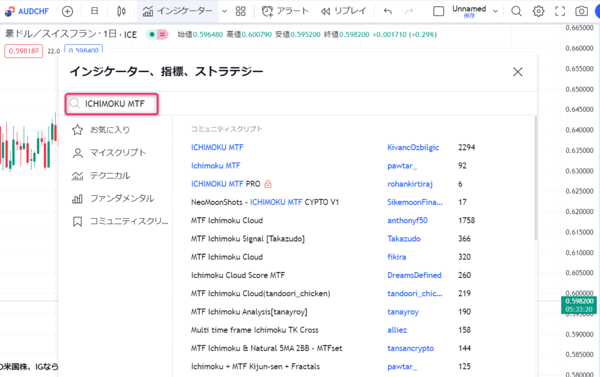The image size is (600, 377).
Task: Click the lock icon on ICHIMOKU MTF PRO
Action: [x=268, y=184]
